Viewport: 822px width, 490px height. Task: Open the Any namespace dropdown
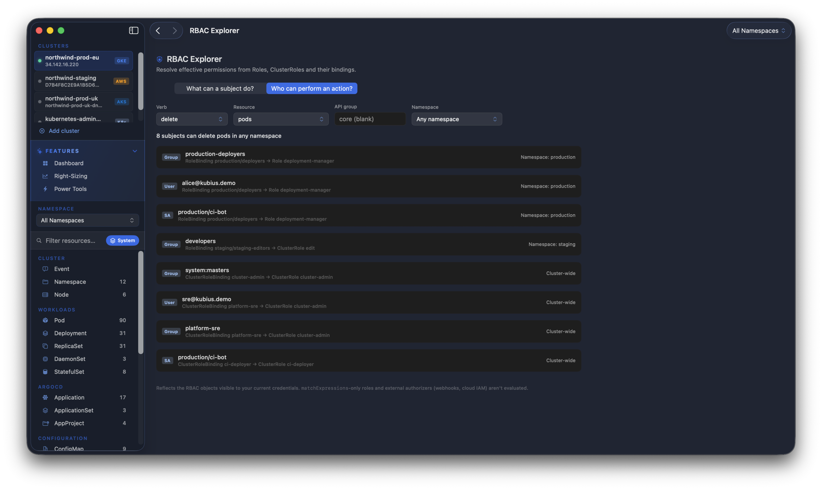457,119
